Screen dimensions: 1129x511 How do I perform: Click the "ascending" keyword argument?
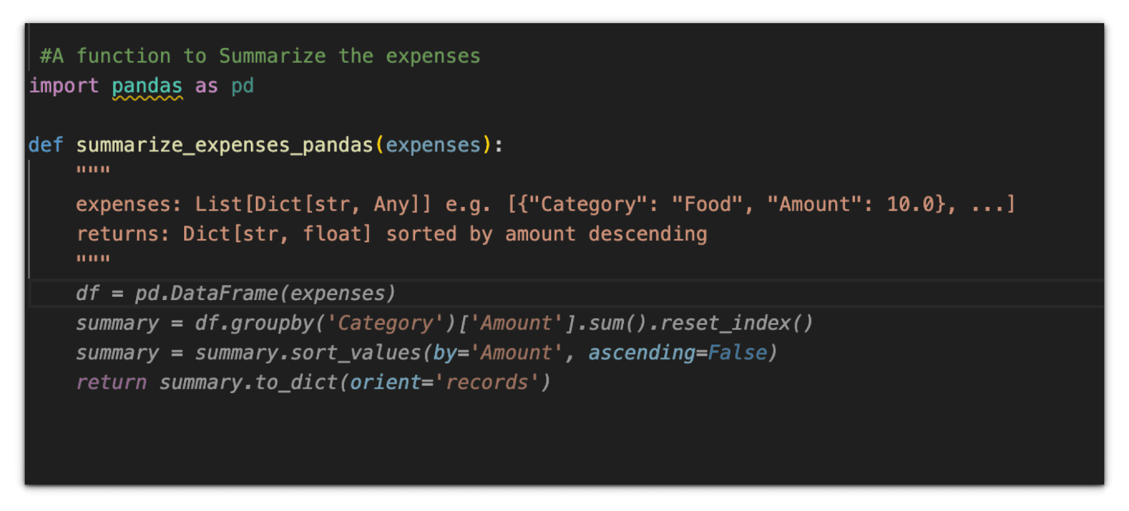click(x=642, y=353)
